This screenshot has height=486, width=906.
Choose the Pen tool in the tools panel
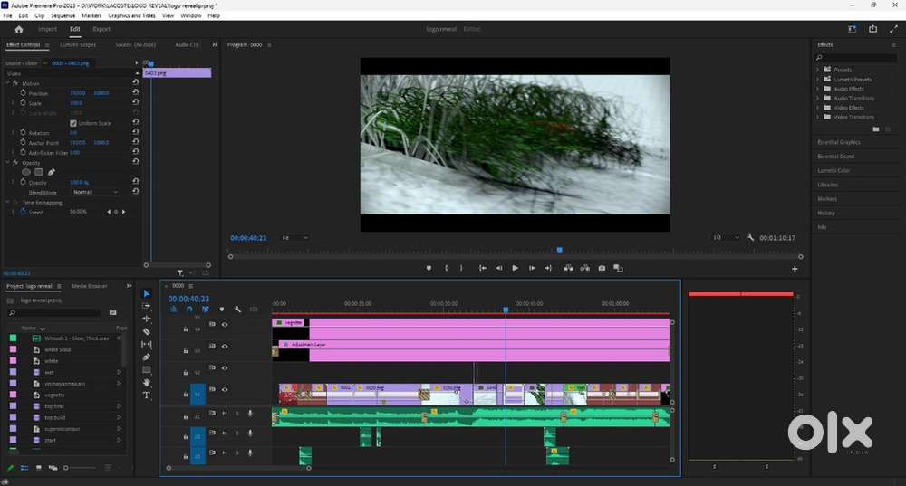click(x=147, y=357)
